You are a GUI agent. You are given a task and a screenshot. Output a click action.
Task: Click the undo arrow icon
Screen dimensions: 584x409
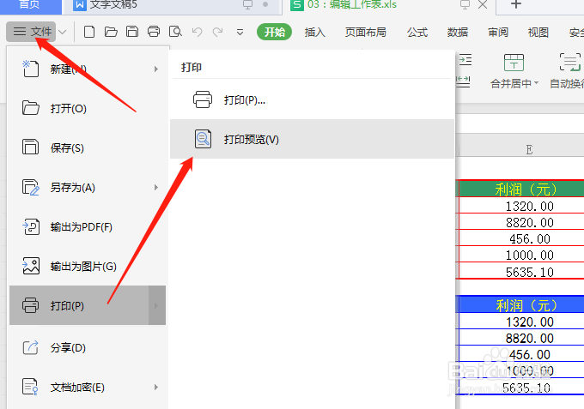(x=197, y=33)
